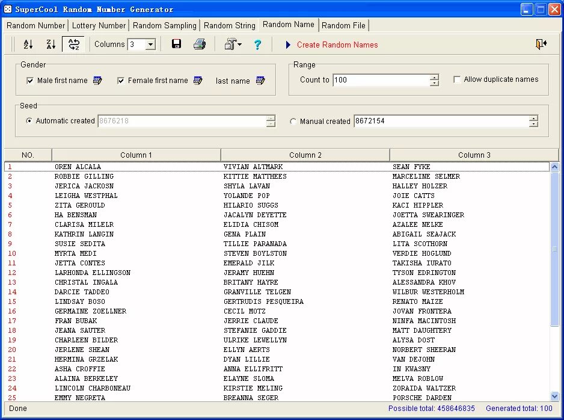Select name ULRIKE LEWELLYN

click(x=255, y=340)
